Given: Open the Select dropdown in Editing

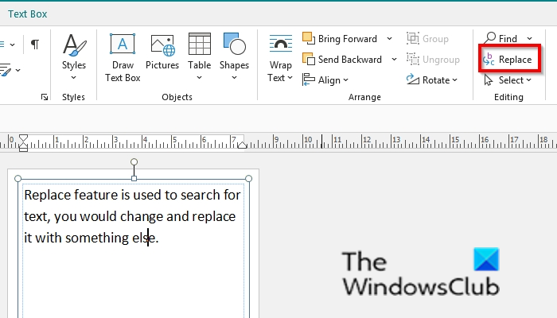Looking at the screenshot, I should pos(508,80).
